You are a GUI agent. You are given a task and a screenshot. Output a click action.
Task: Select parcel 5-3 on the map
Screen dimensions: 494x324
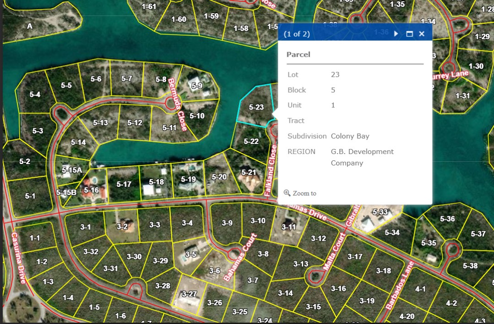pyautogui.click(x=38, y=131)
